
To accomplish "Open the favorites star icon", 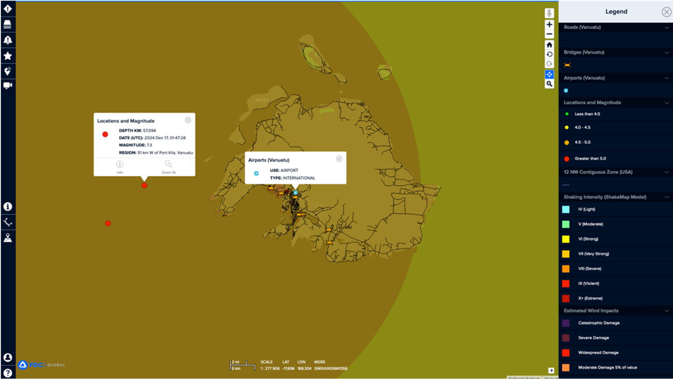I will click(x=7, y=56).
